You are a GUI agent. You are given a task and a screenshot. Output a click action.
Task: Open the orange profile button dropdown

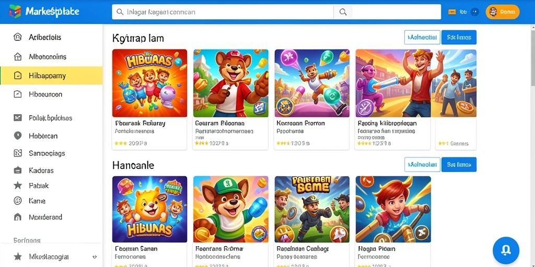tap(503, 12)
